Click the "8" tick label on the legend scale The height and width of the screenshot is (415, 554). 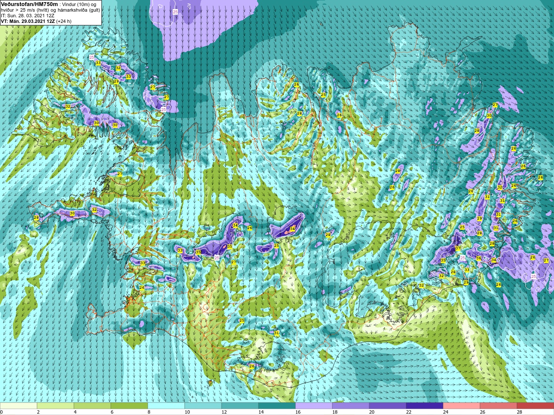[x=149, y=412]
